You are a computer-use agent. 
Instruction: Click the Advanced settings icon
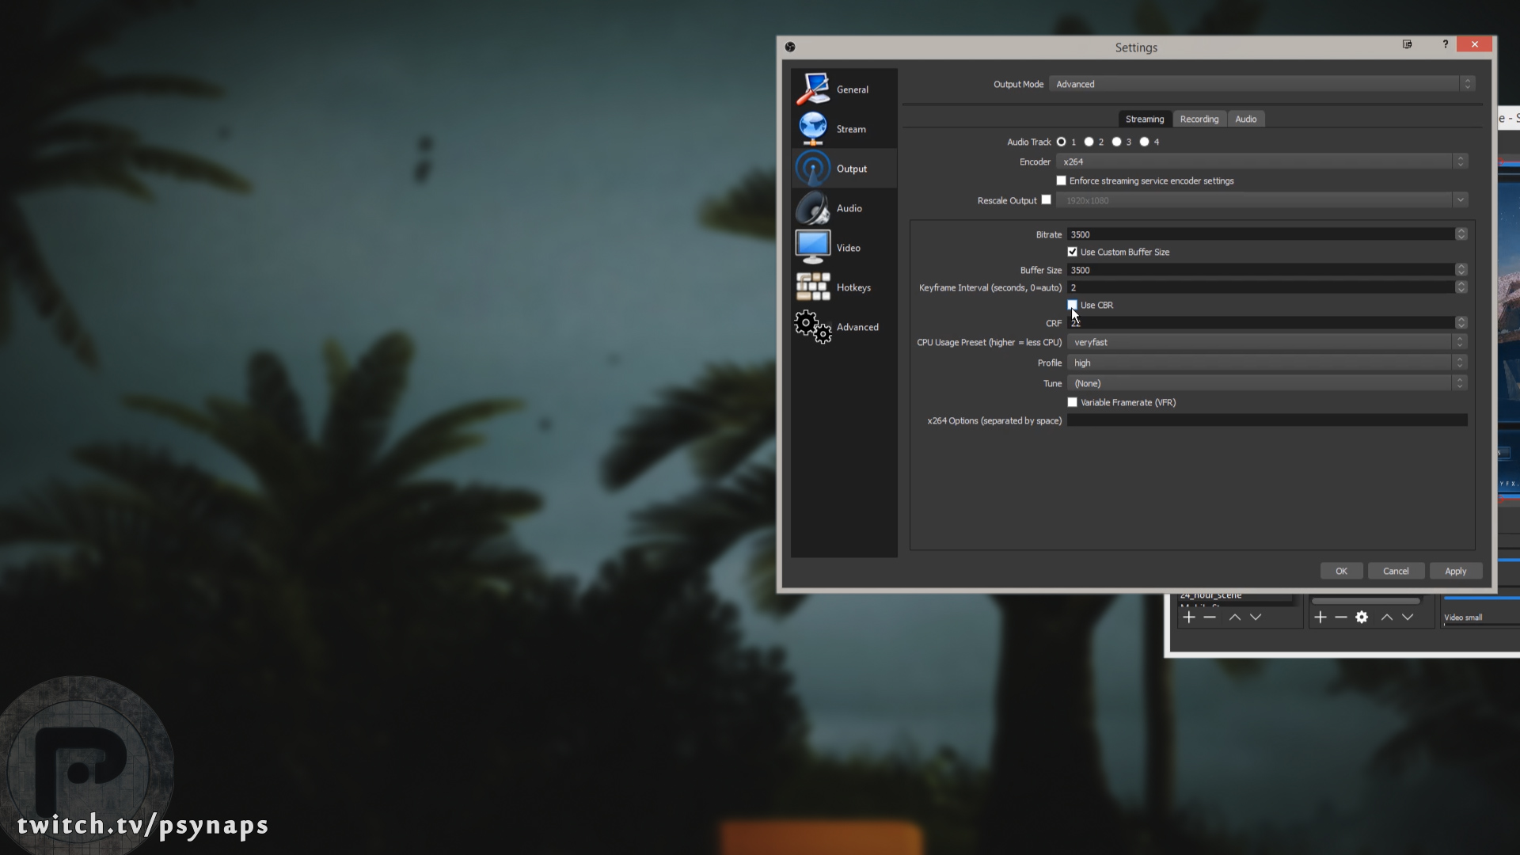tap(813, 325)
